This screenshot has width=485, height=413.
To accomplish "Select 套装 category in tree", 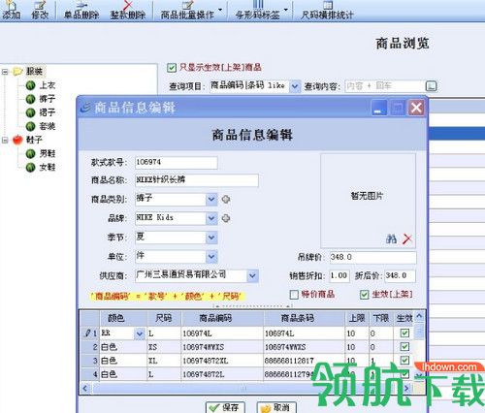I will pos(47,126).
